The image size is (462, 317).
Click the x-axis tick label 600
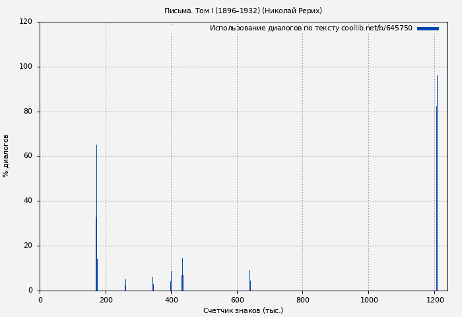point(237,300)
